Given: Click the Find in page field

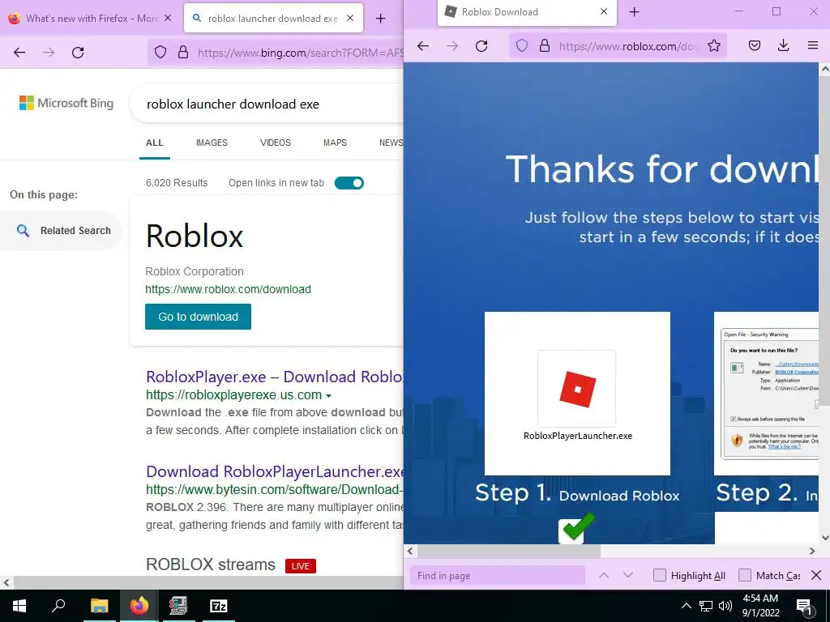Looking at the screenshot, I should pyautogui.click(x=498, y=576).
